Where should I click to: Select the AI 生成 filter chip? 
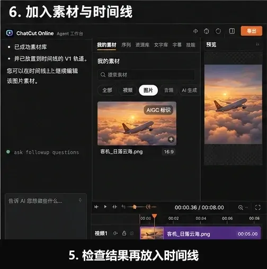pos(189,91)
